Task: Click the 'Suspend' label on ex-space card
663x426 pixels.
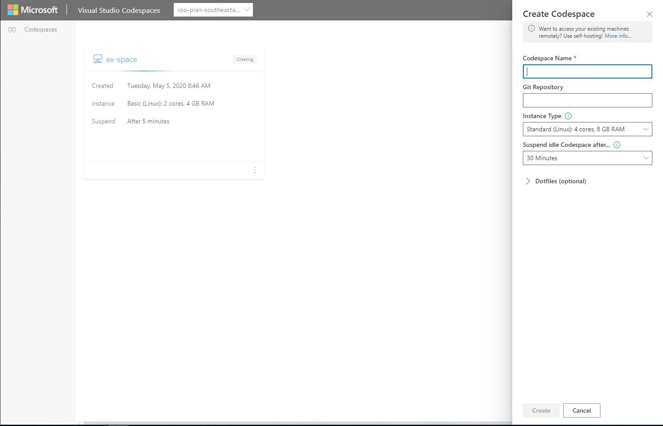Action: pyautogui.click(x=103, y=121)
